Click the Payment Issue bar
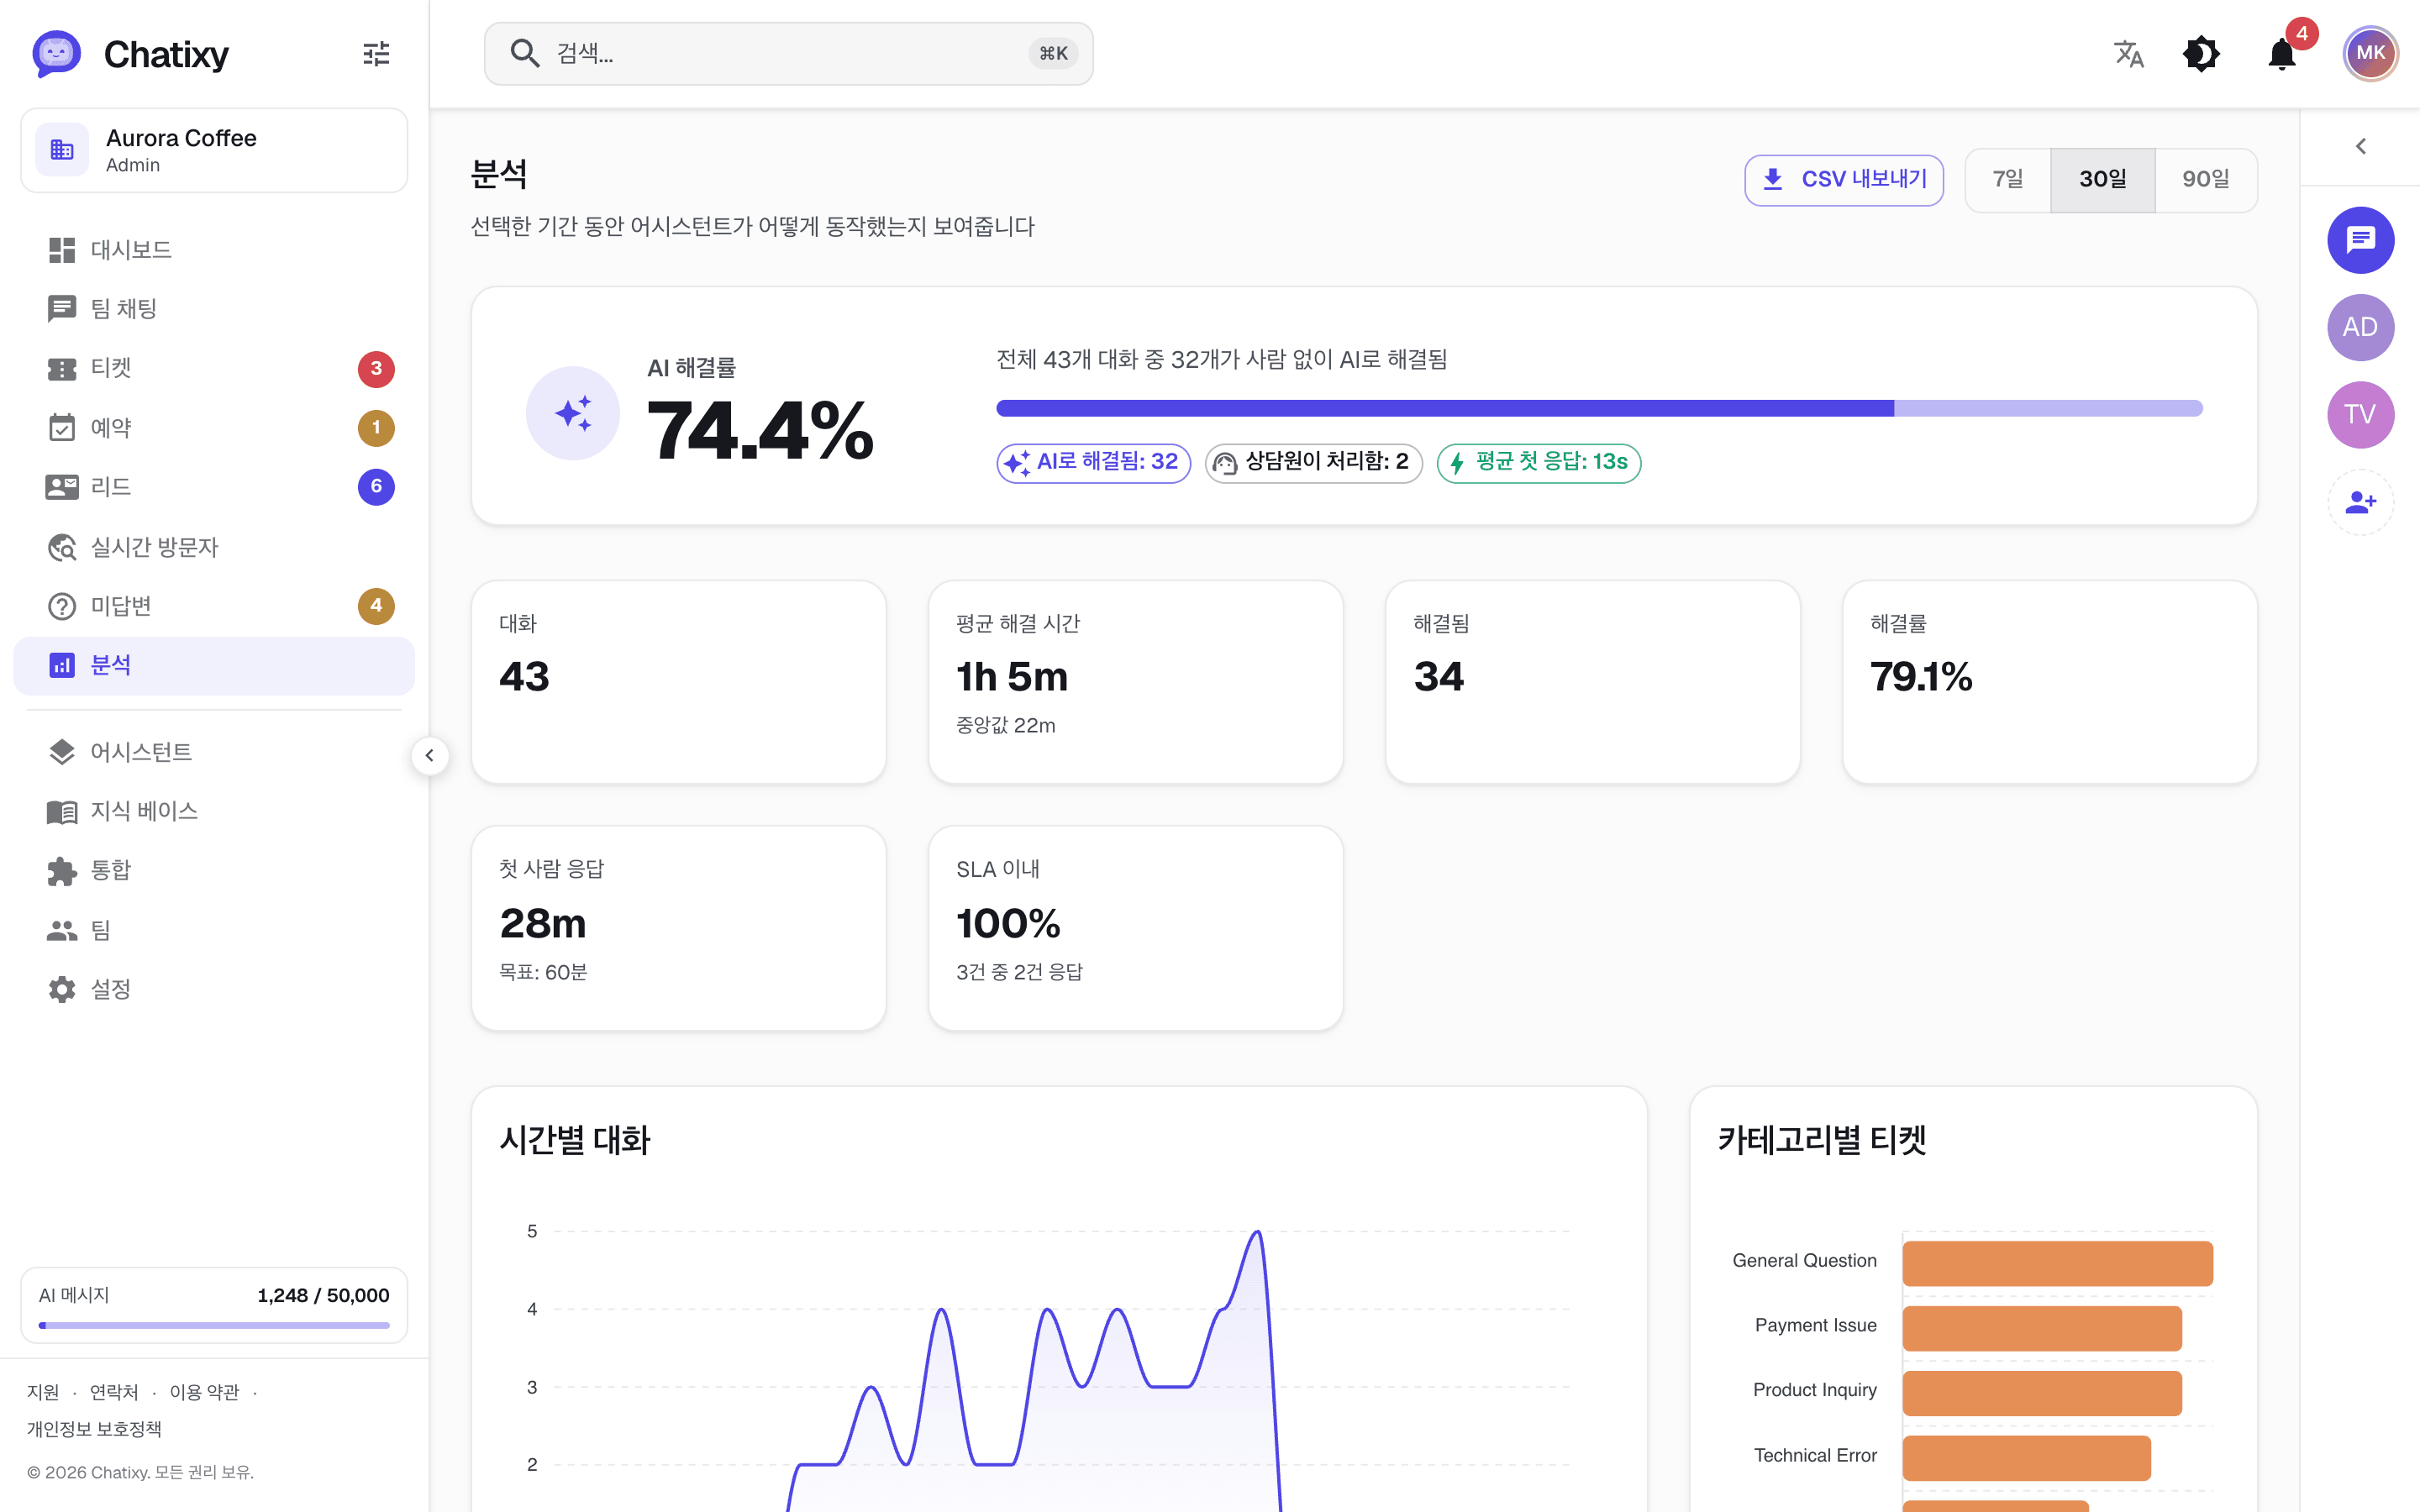Image resolution: width=2420 pixels, height=1512 pixels. [2042, 1328]
